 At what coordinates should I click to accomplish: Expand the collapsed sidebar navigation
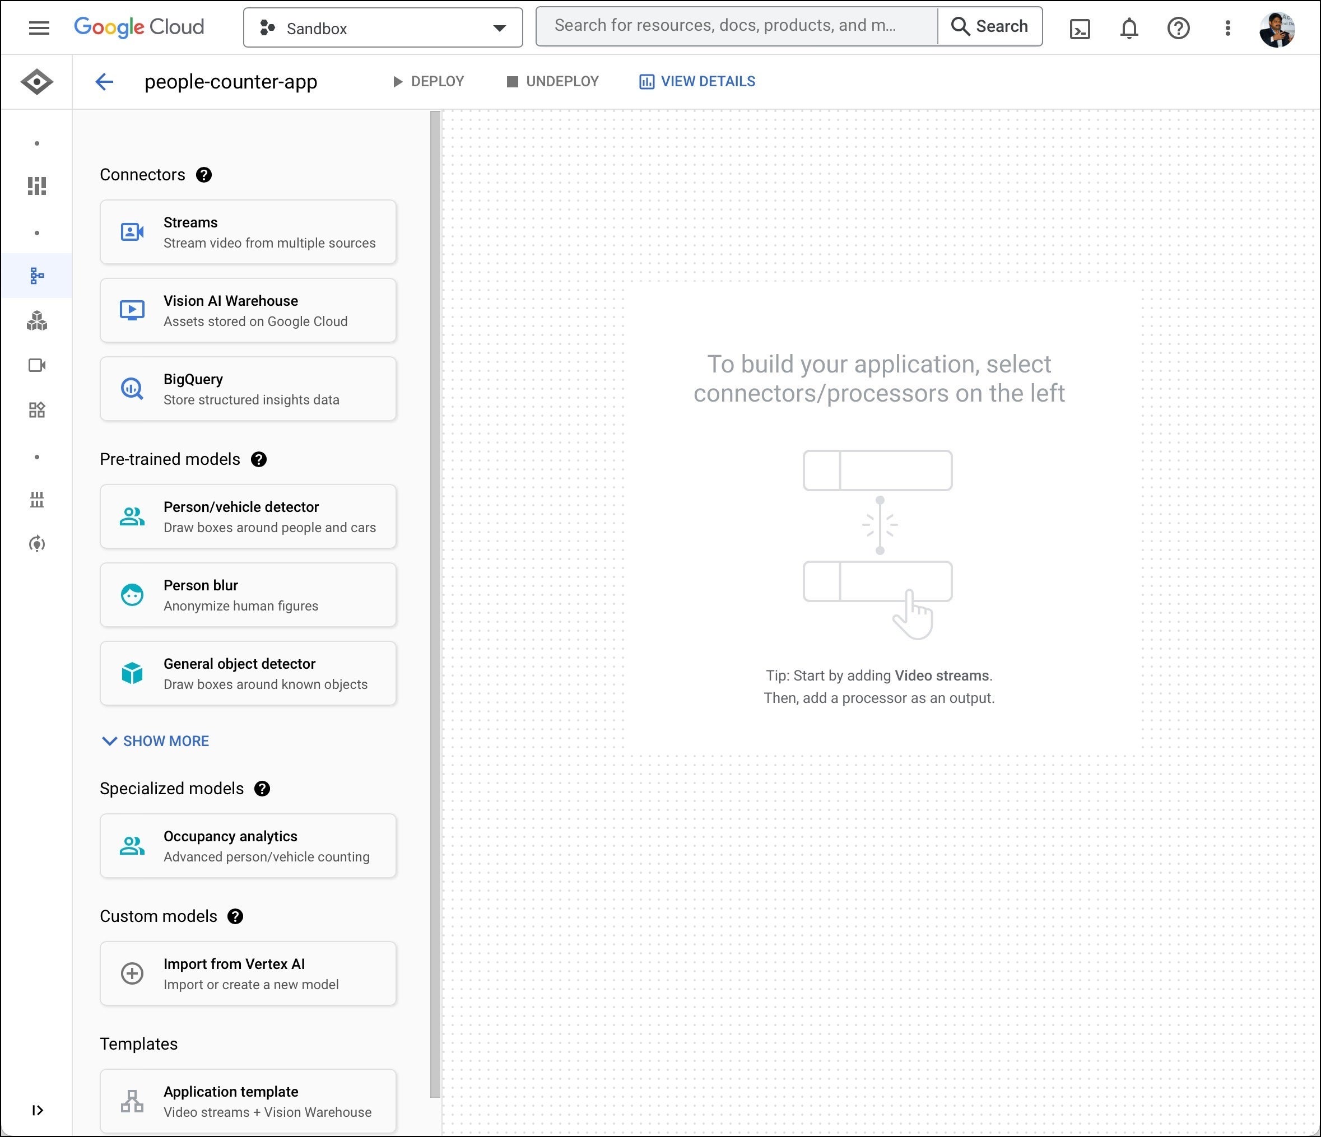38,1110
